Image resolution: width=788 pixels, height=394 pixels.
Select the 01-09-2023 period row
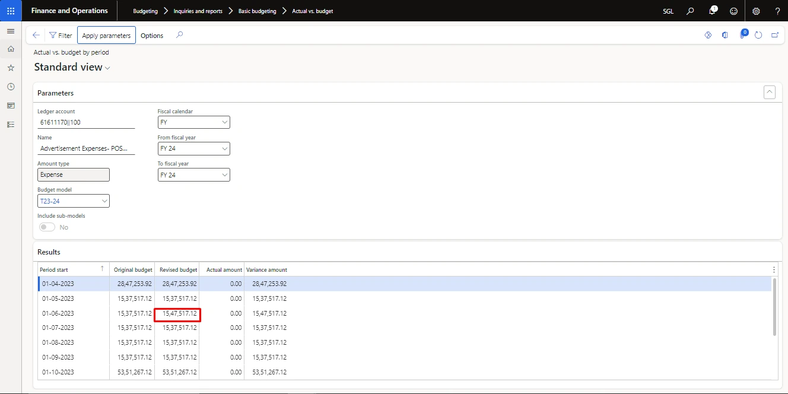tap(404, 357)
